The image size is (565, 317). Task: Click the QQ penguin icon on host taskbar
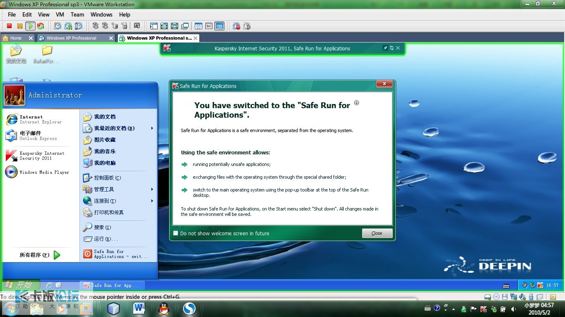(164, 308)
